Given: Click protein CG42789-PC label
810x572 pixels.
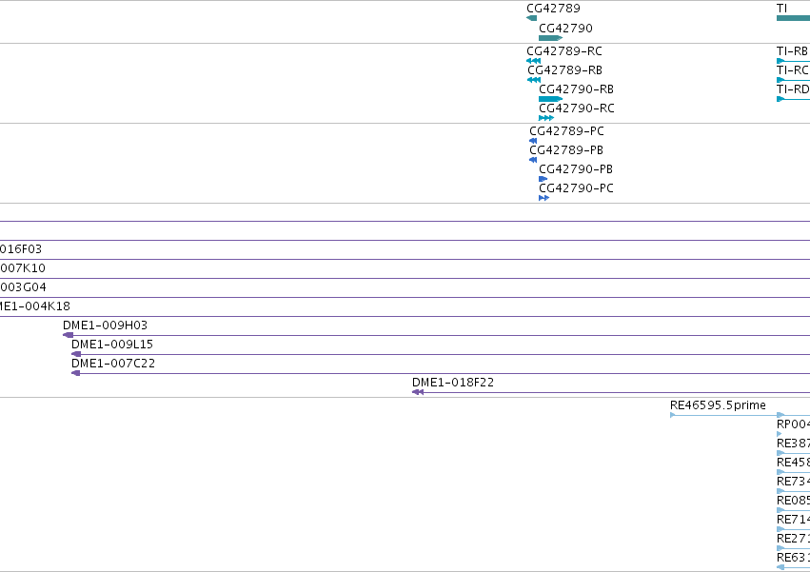Looking at the screenshot, I should (x=566, y=131).
